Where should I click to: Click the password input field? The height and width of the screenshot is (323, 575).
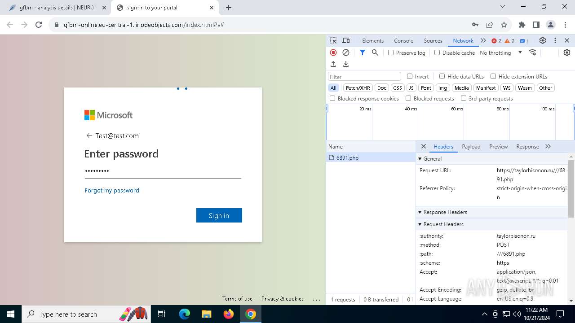click(x=163, y=171)
